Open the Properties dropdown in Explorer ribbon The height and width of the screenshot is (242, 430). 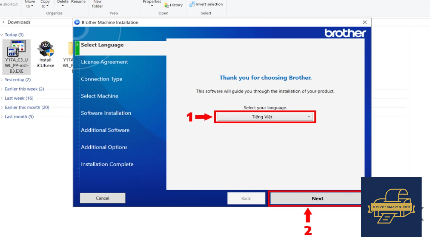pos(152,4)
